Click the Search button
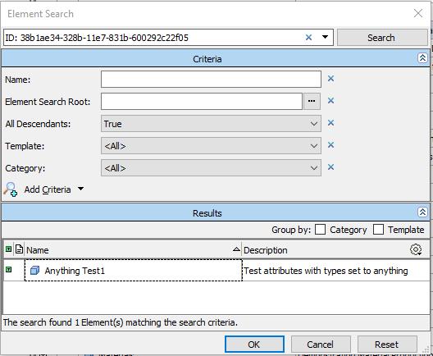 (382, 38)
